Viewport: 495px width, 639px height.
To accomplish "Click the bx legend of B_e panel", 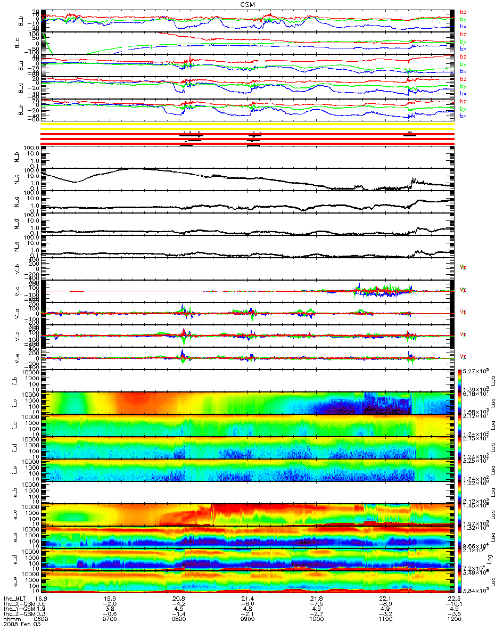I will (463, 116).
